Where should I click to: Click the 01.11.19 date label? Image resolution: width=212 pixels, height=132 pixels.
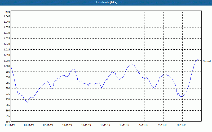10,125
